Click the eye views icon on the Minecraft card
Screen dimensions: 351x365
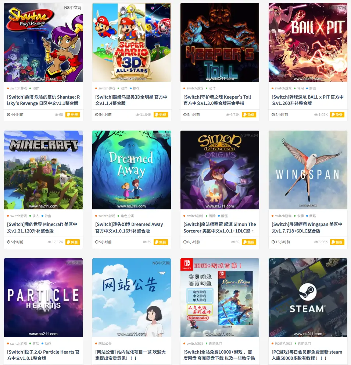click(49, 242)
